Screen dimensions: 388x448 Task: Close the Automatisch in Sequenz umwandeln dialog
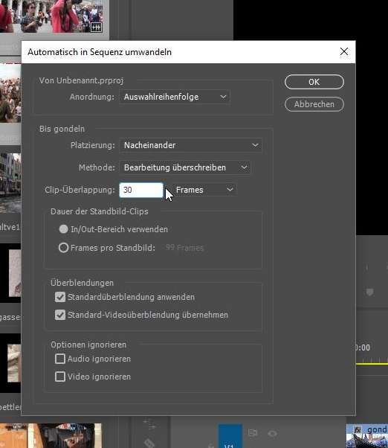[x=344, y=51]
